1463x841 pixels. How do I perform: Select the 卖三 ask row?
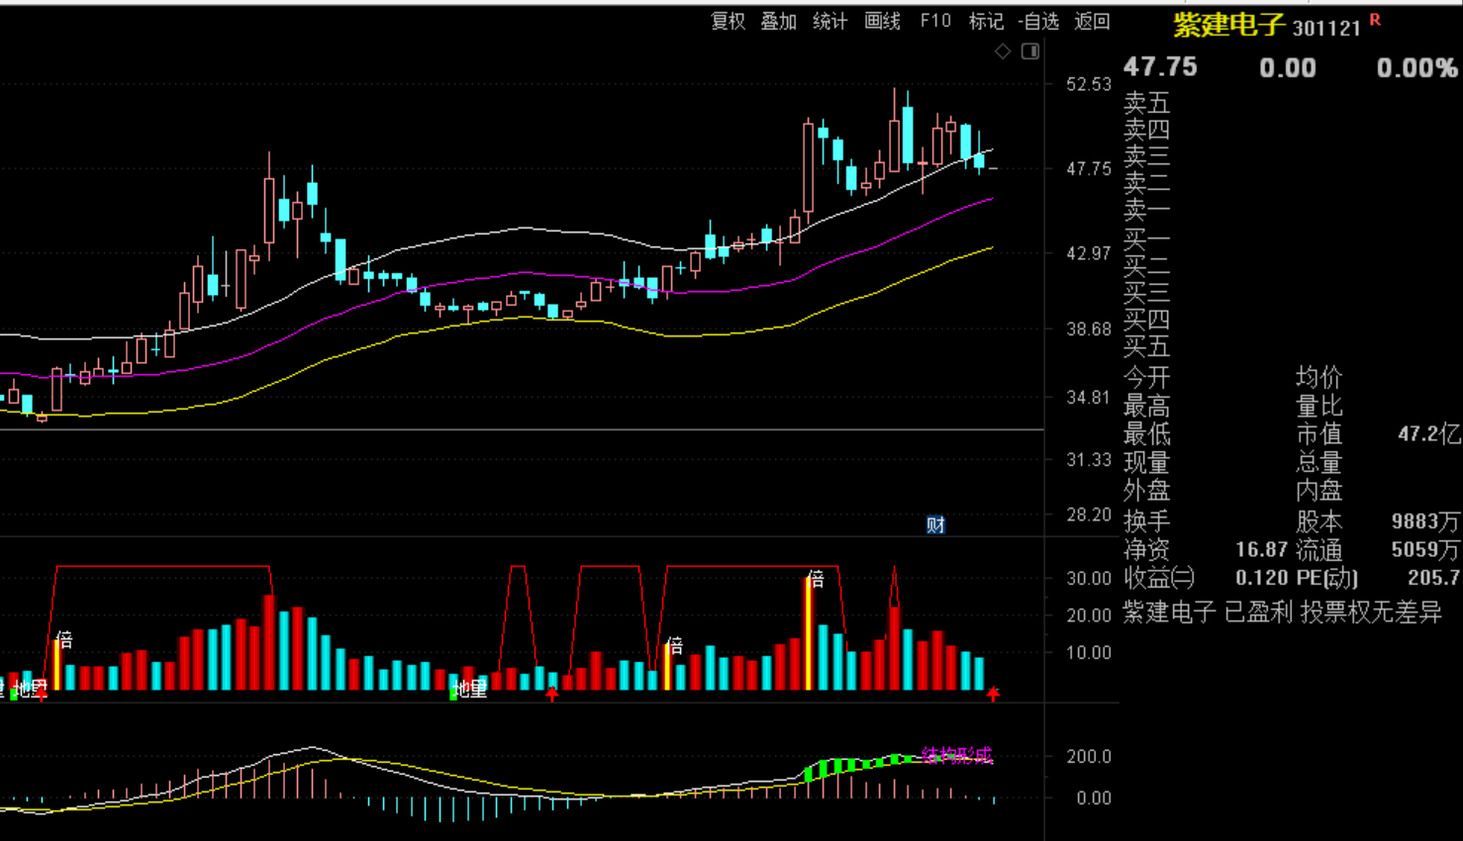1146,156
